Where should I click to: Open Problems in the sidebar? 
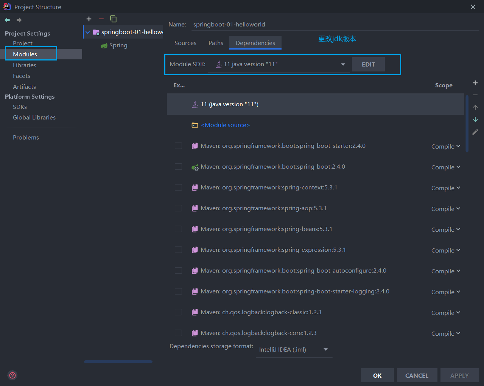click(26, 138)
